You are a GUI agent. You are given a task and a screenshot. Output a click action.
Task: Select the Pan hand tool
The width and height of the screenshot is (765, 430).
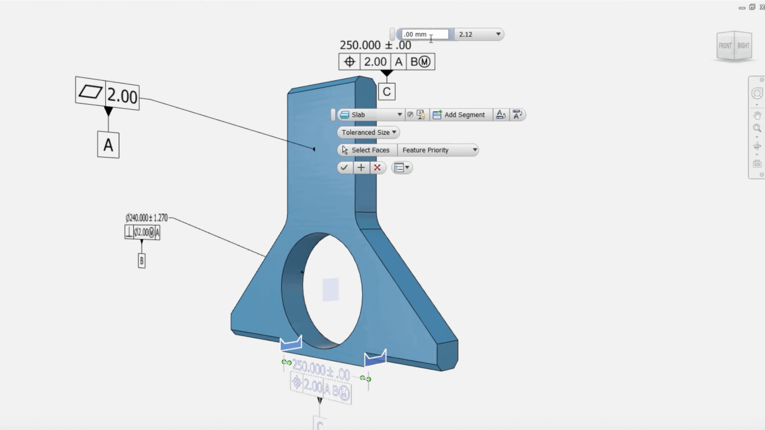757,115
